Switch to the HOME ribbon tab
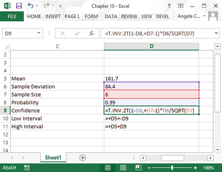 click(x=34, y=16)
